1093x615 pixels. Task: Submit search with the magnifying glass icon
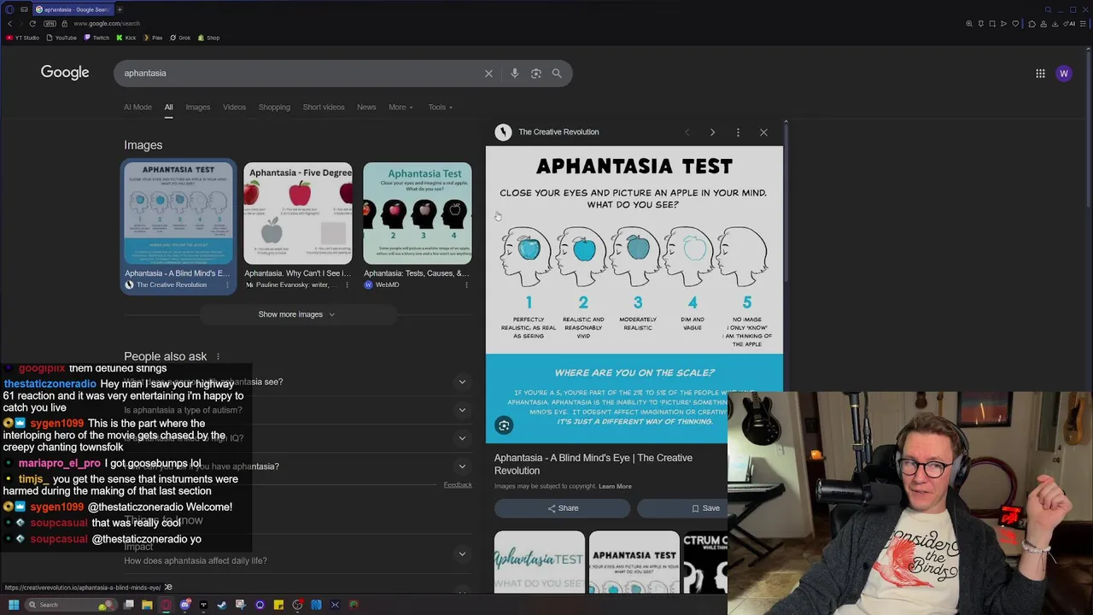point(557,73)
